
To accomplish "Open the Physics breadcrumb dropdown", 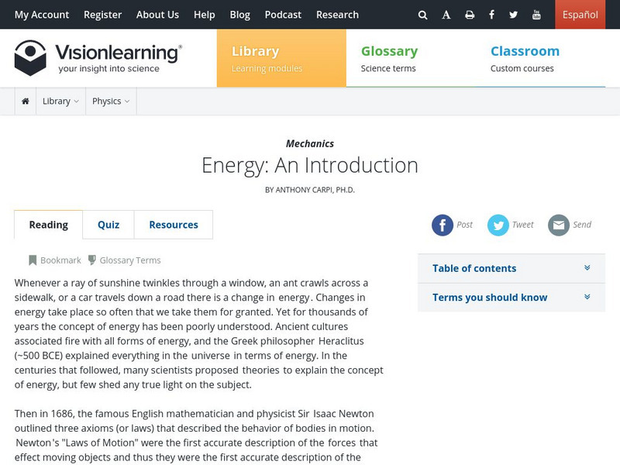I will click(x=111, y=101).
